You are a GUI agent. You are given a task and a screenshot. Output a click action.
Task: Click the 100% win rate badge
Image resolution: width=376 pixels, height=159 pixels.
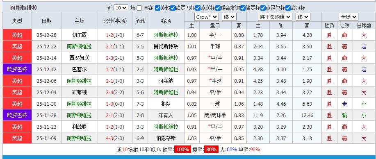182,150
